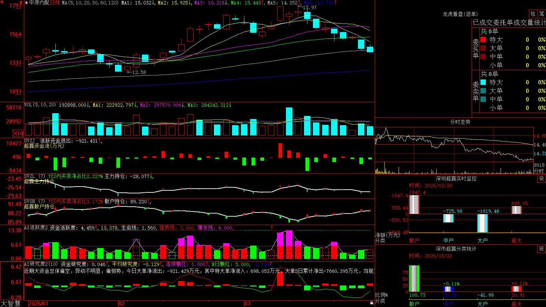This screenshot has height=307, width=546.
Task: Select 散户 in the 实时监控 chart
Action: (414, 240)
